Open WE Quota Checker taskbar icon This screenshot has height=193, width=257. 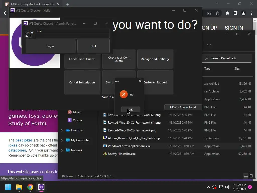pos(41,187)
